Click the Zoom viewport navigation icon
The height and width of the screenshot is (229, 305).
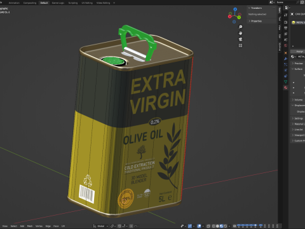[240, 27]
